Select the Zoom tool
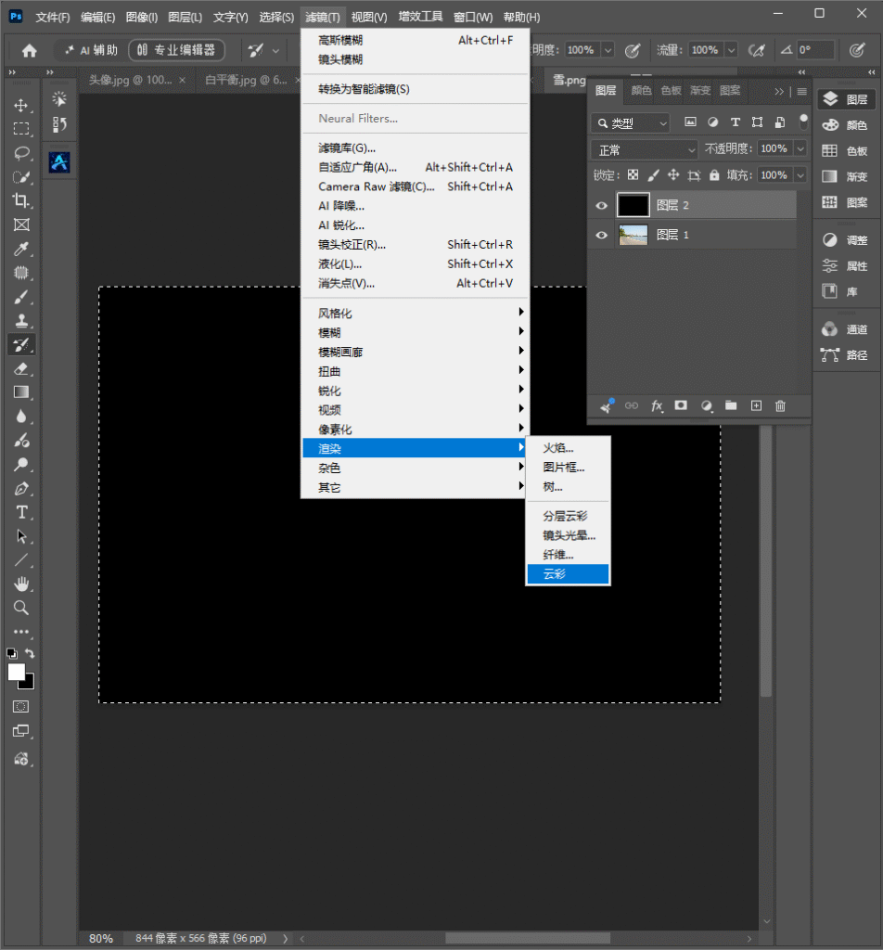 (x=21, y=608)
